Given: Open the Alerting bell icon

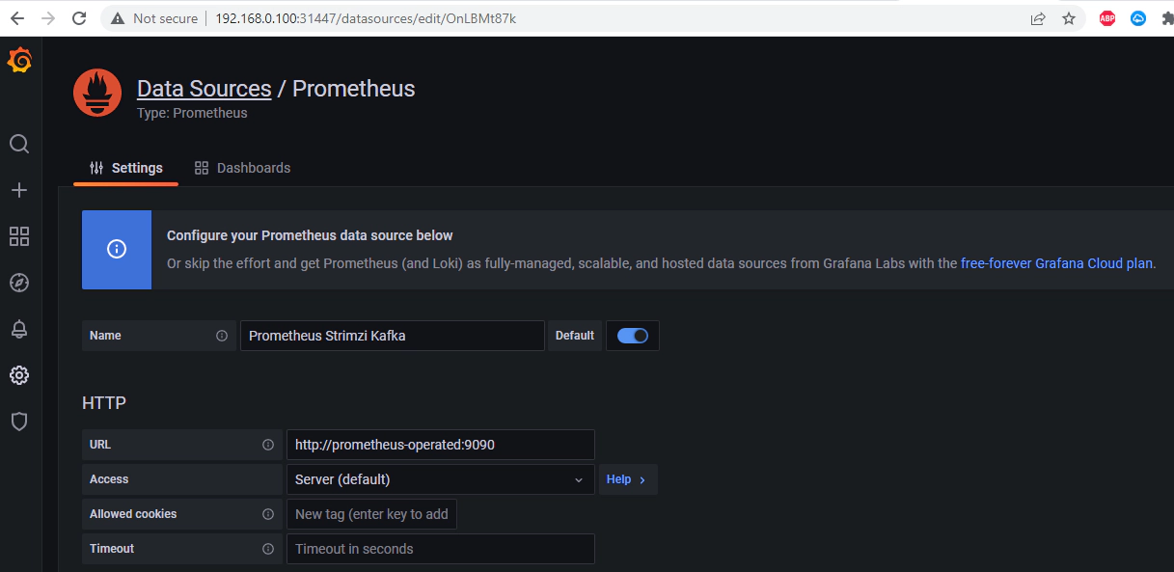Looking at the screenshot, I should tap(19, 329).
